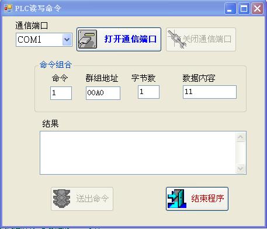Click the result box scroll down arrow
The height and width of the screenshot is (229, 267).
tap(241, 168)
